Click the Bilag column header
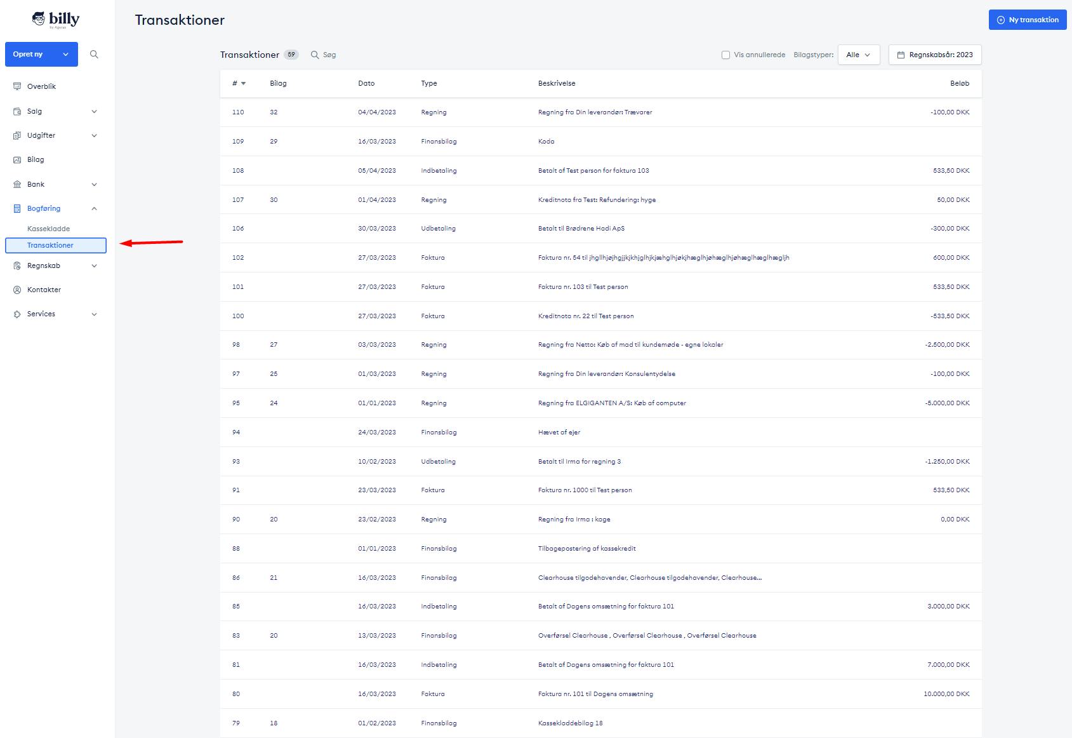Viewport: 1072px width, 738px height. pos(278,83)
